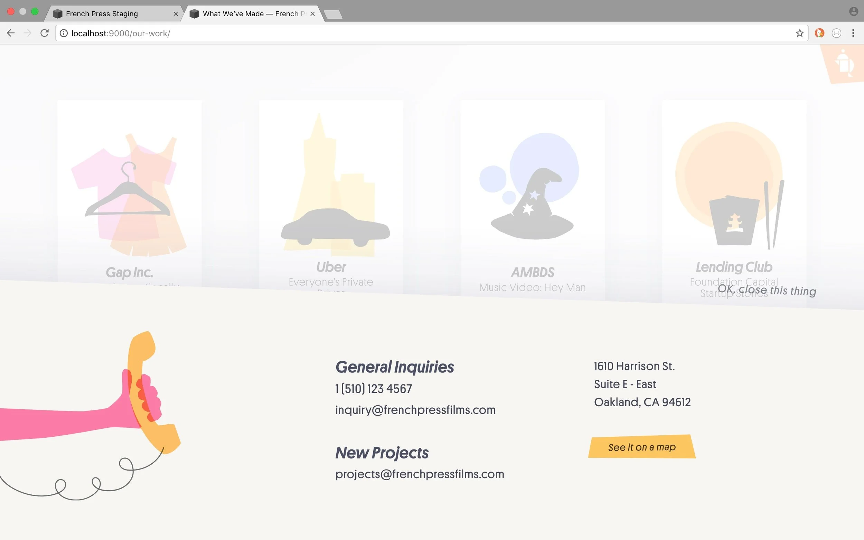
Task: Close the French Press Staging tab
Action: pos(175,13)
